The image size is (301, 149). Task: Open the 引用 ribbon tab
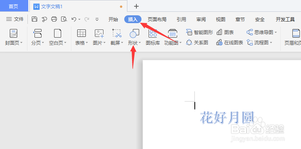[181, 19]
